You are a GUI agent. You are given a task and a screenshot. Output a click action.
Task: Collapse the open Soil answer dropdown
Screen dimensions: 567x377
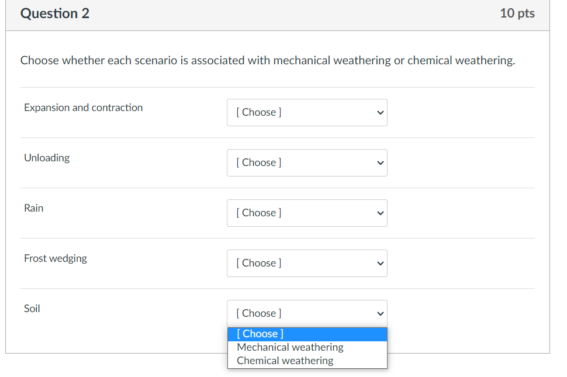306,314
